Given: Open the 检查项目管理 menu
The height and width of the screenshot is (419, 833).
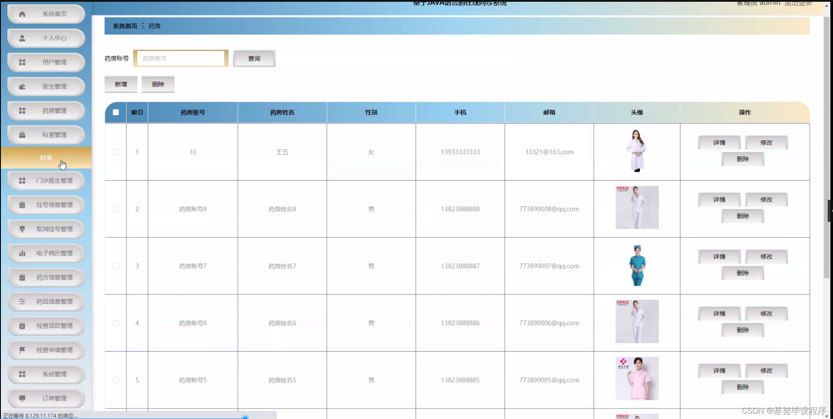Looking at the screenshot, I should (46, 326).
